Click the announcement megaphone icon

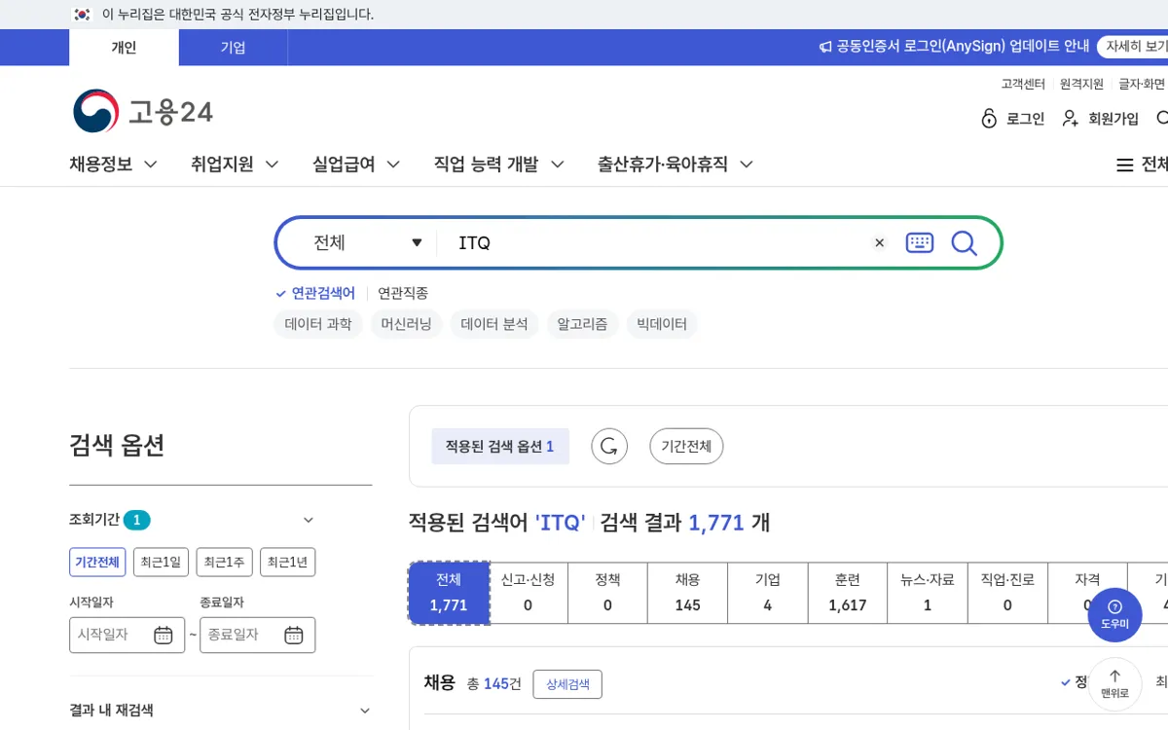[825, 47]
